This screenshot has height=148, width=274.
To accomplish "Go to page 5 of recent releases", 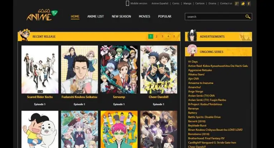I will click(x=174, y=36).
